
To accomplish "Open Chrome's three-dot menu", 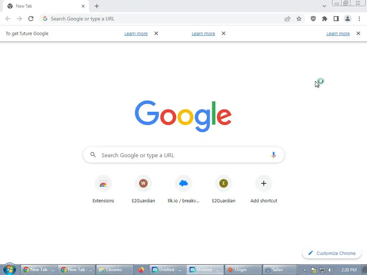I will [x=359, y=19].
